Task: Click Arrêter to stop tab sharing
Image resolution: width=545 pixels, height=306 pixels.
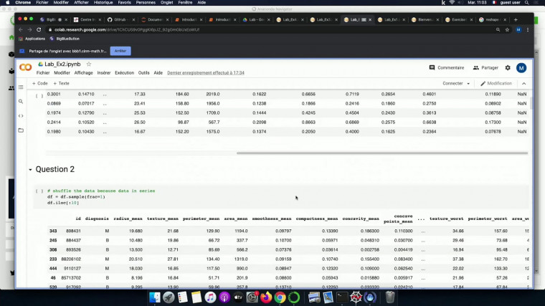Action: [x=120, y=51]
